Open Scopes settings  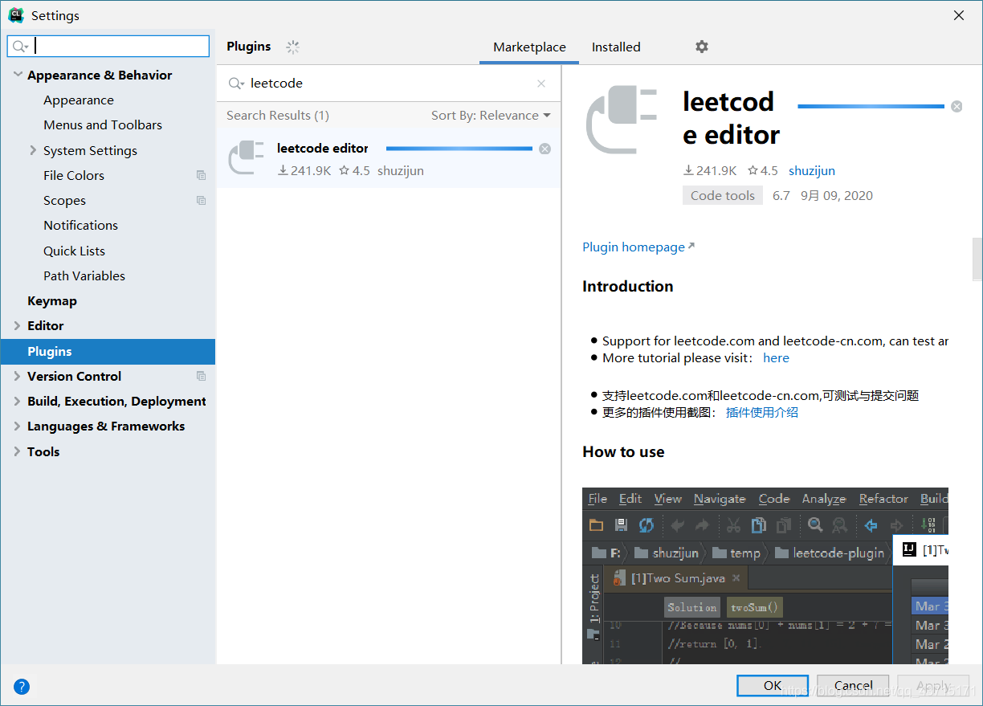(64, 201)
